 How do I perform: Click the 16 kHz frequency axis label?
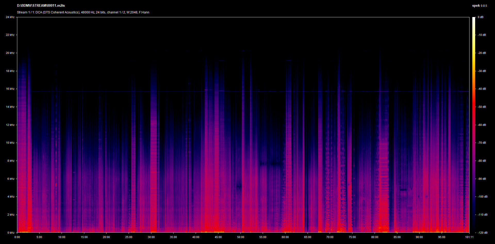[10, 89]
